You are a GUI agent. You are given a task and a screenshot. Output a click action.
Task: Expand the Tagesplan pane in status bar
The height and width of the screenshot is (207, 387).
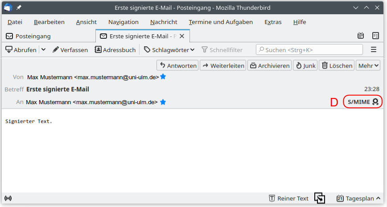point(358,199)
